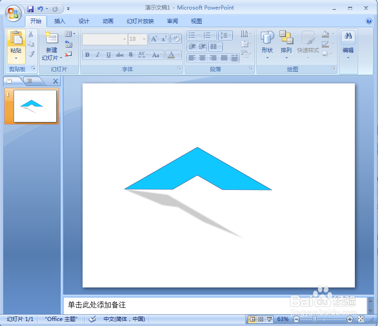Open the text columns menu

coord(215,46)
